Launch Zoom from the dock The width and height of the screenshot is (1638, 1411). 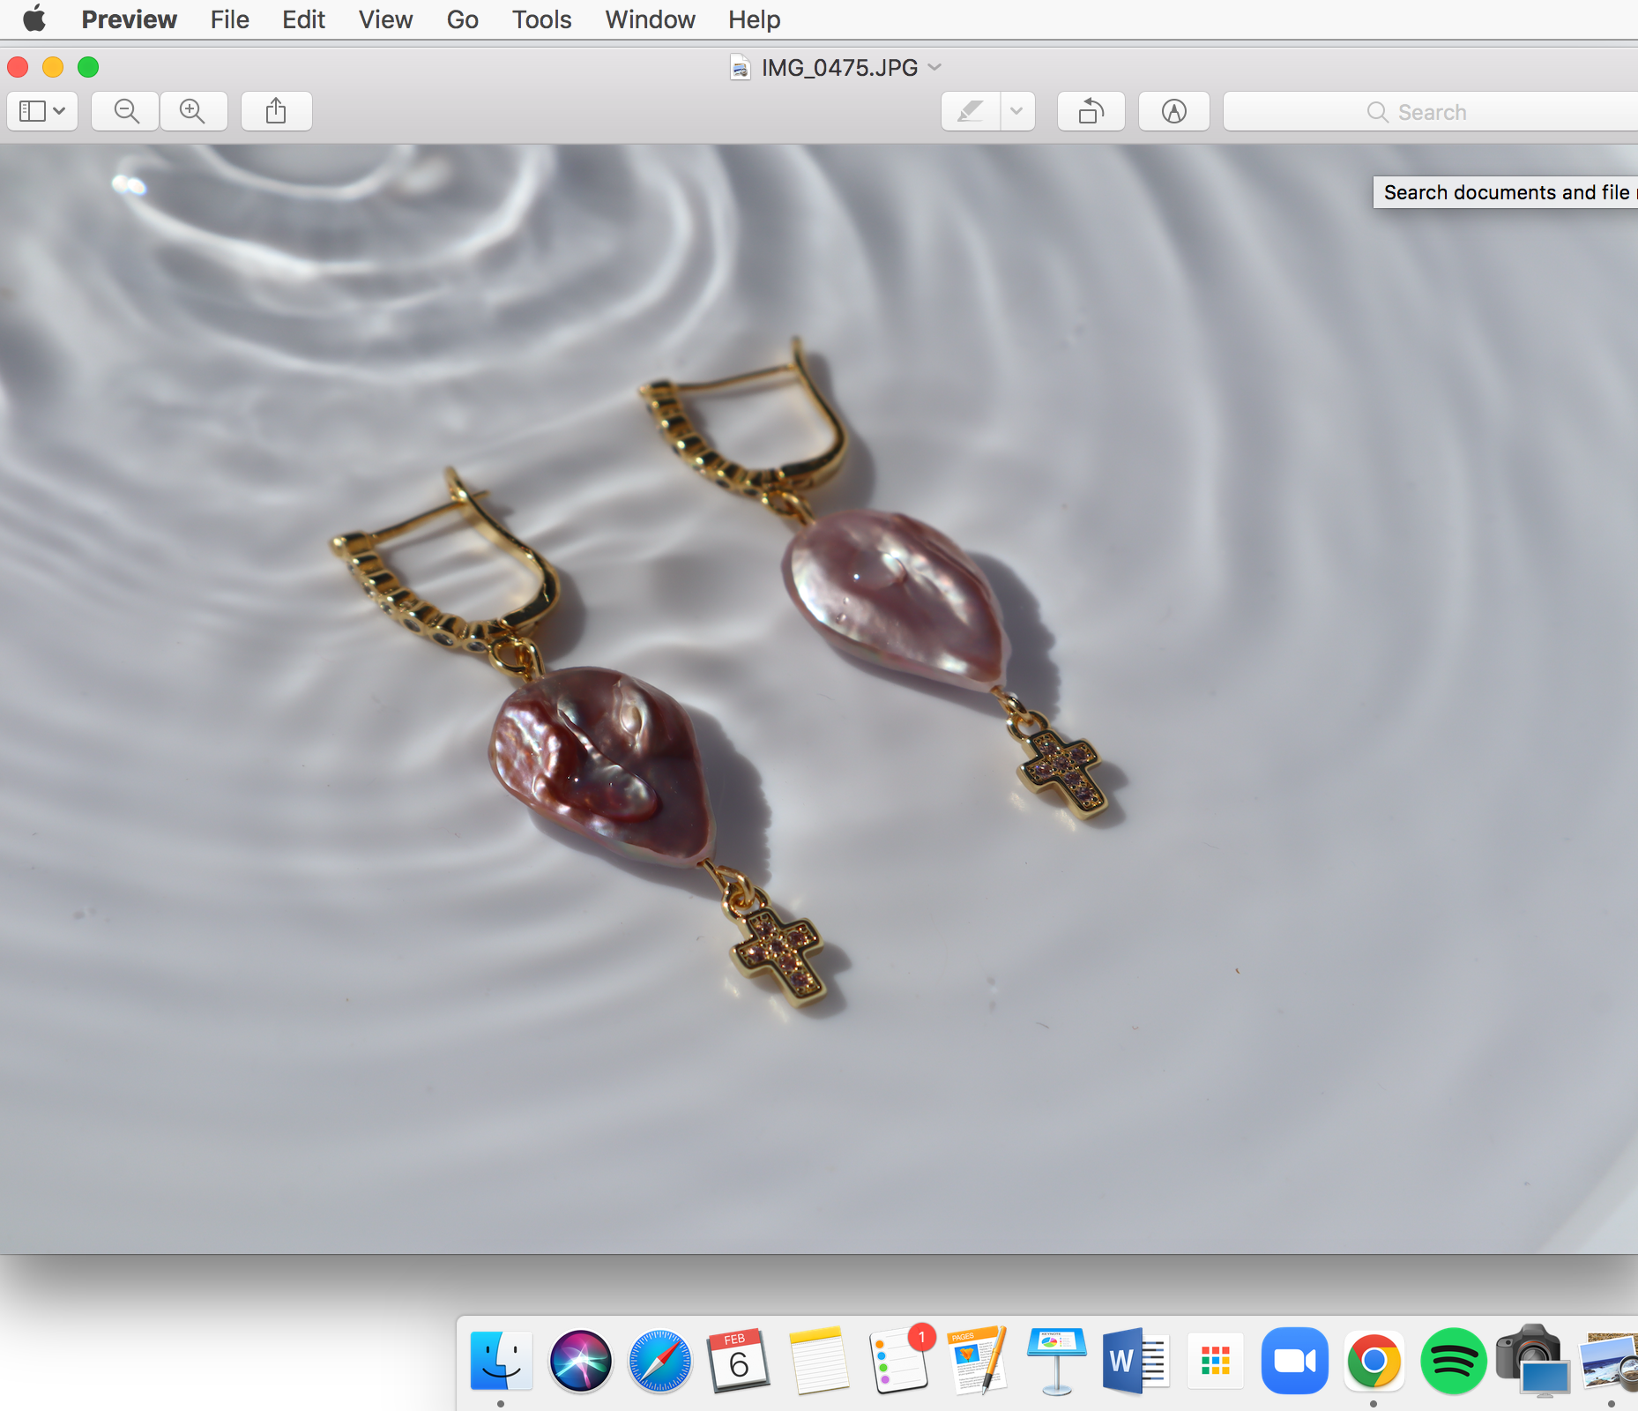1294,1361
